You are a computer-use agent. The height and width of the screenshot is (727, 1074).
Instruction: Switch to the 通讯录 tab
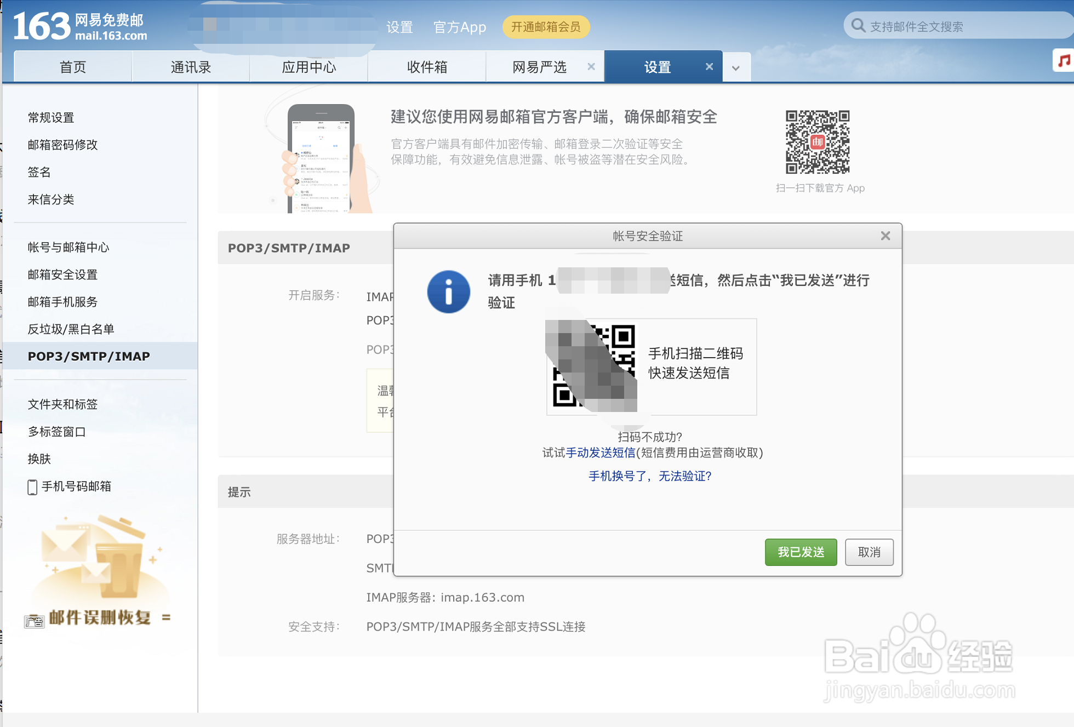[191, 66]
